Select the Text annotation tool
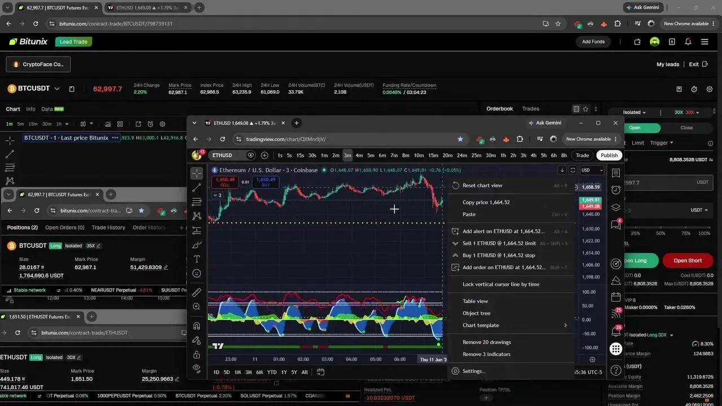The image size is (722, 406). [x=196, y=259]
